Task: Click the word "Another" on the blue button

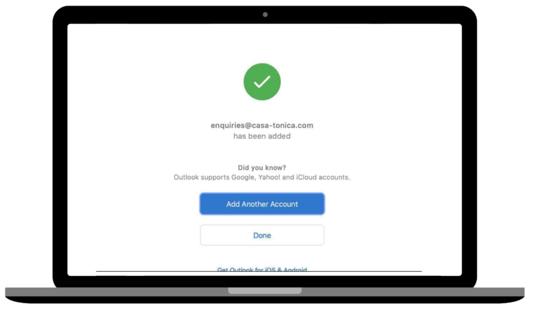Action: tap(255, 204)
